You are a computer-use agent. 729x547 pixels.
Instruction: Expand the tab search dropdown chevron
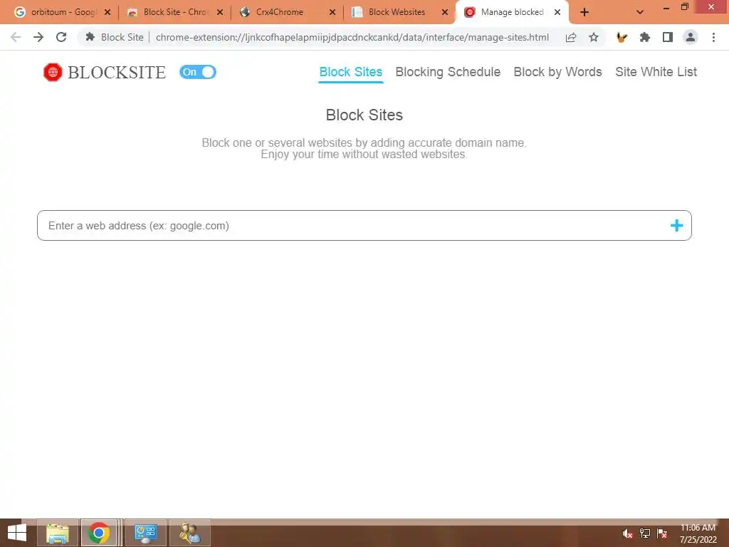(640, 13)
